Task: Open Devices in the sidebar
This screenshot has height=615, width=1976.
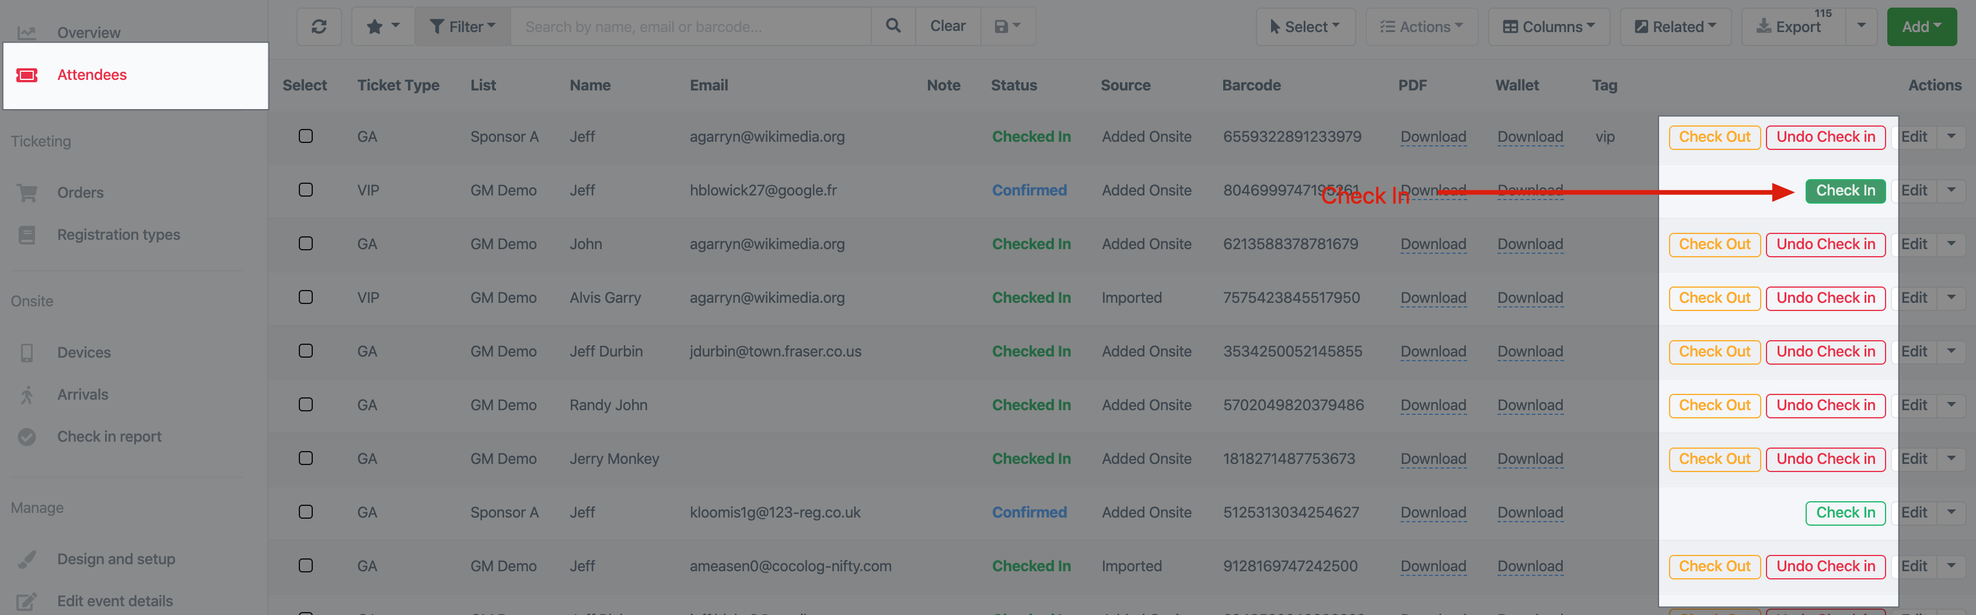Action: point(83,353)
